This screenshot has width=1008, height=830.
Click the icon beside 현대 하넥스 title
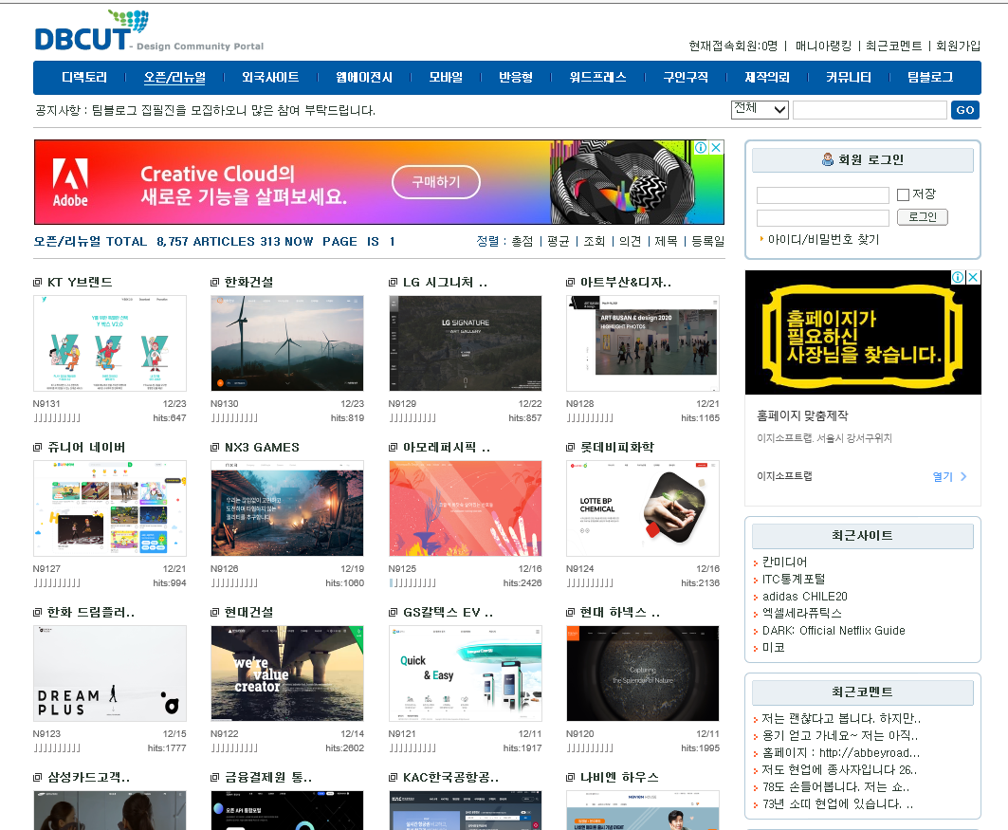(570, 613)
